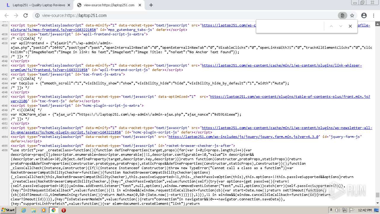Launch Internet Explorer from taskbar

pyautogui.click(x=23, y=210)
